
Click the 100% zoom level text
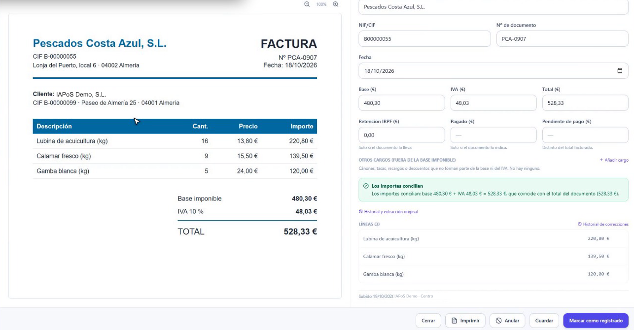tap(321, 4)
